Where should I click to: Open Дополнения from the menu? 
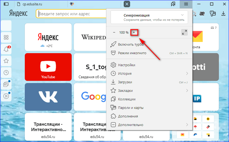click(149, 116)
